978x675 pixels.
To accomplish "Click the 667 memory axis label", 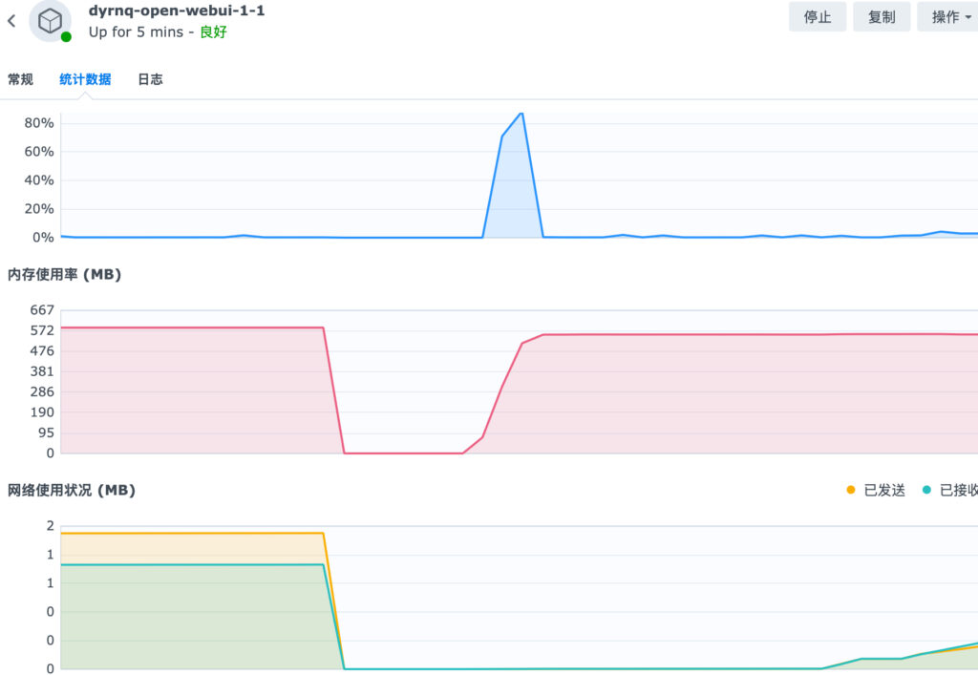I will (42, 309).
